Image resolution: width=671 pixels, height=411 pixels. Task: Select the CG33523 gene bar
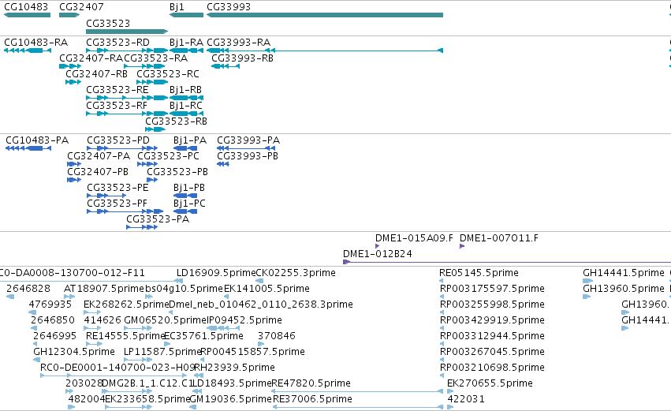127,32
